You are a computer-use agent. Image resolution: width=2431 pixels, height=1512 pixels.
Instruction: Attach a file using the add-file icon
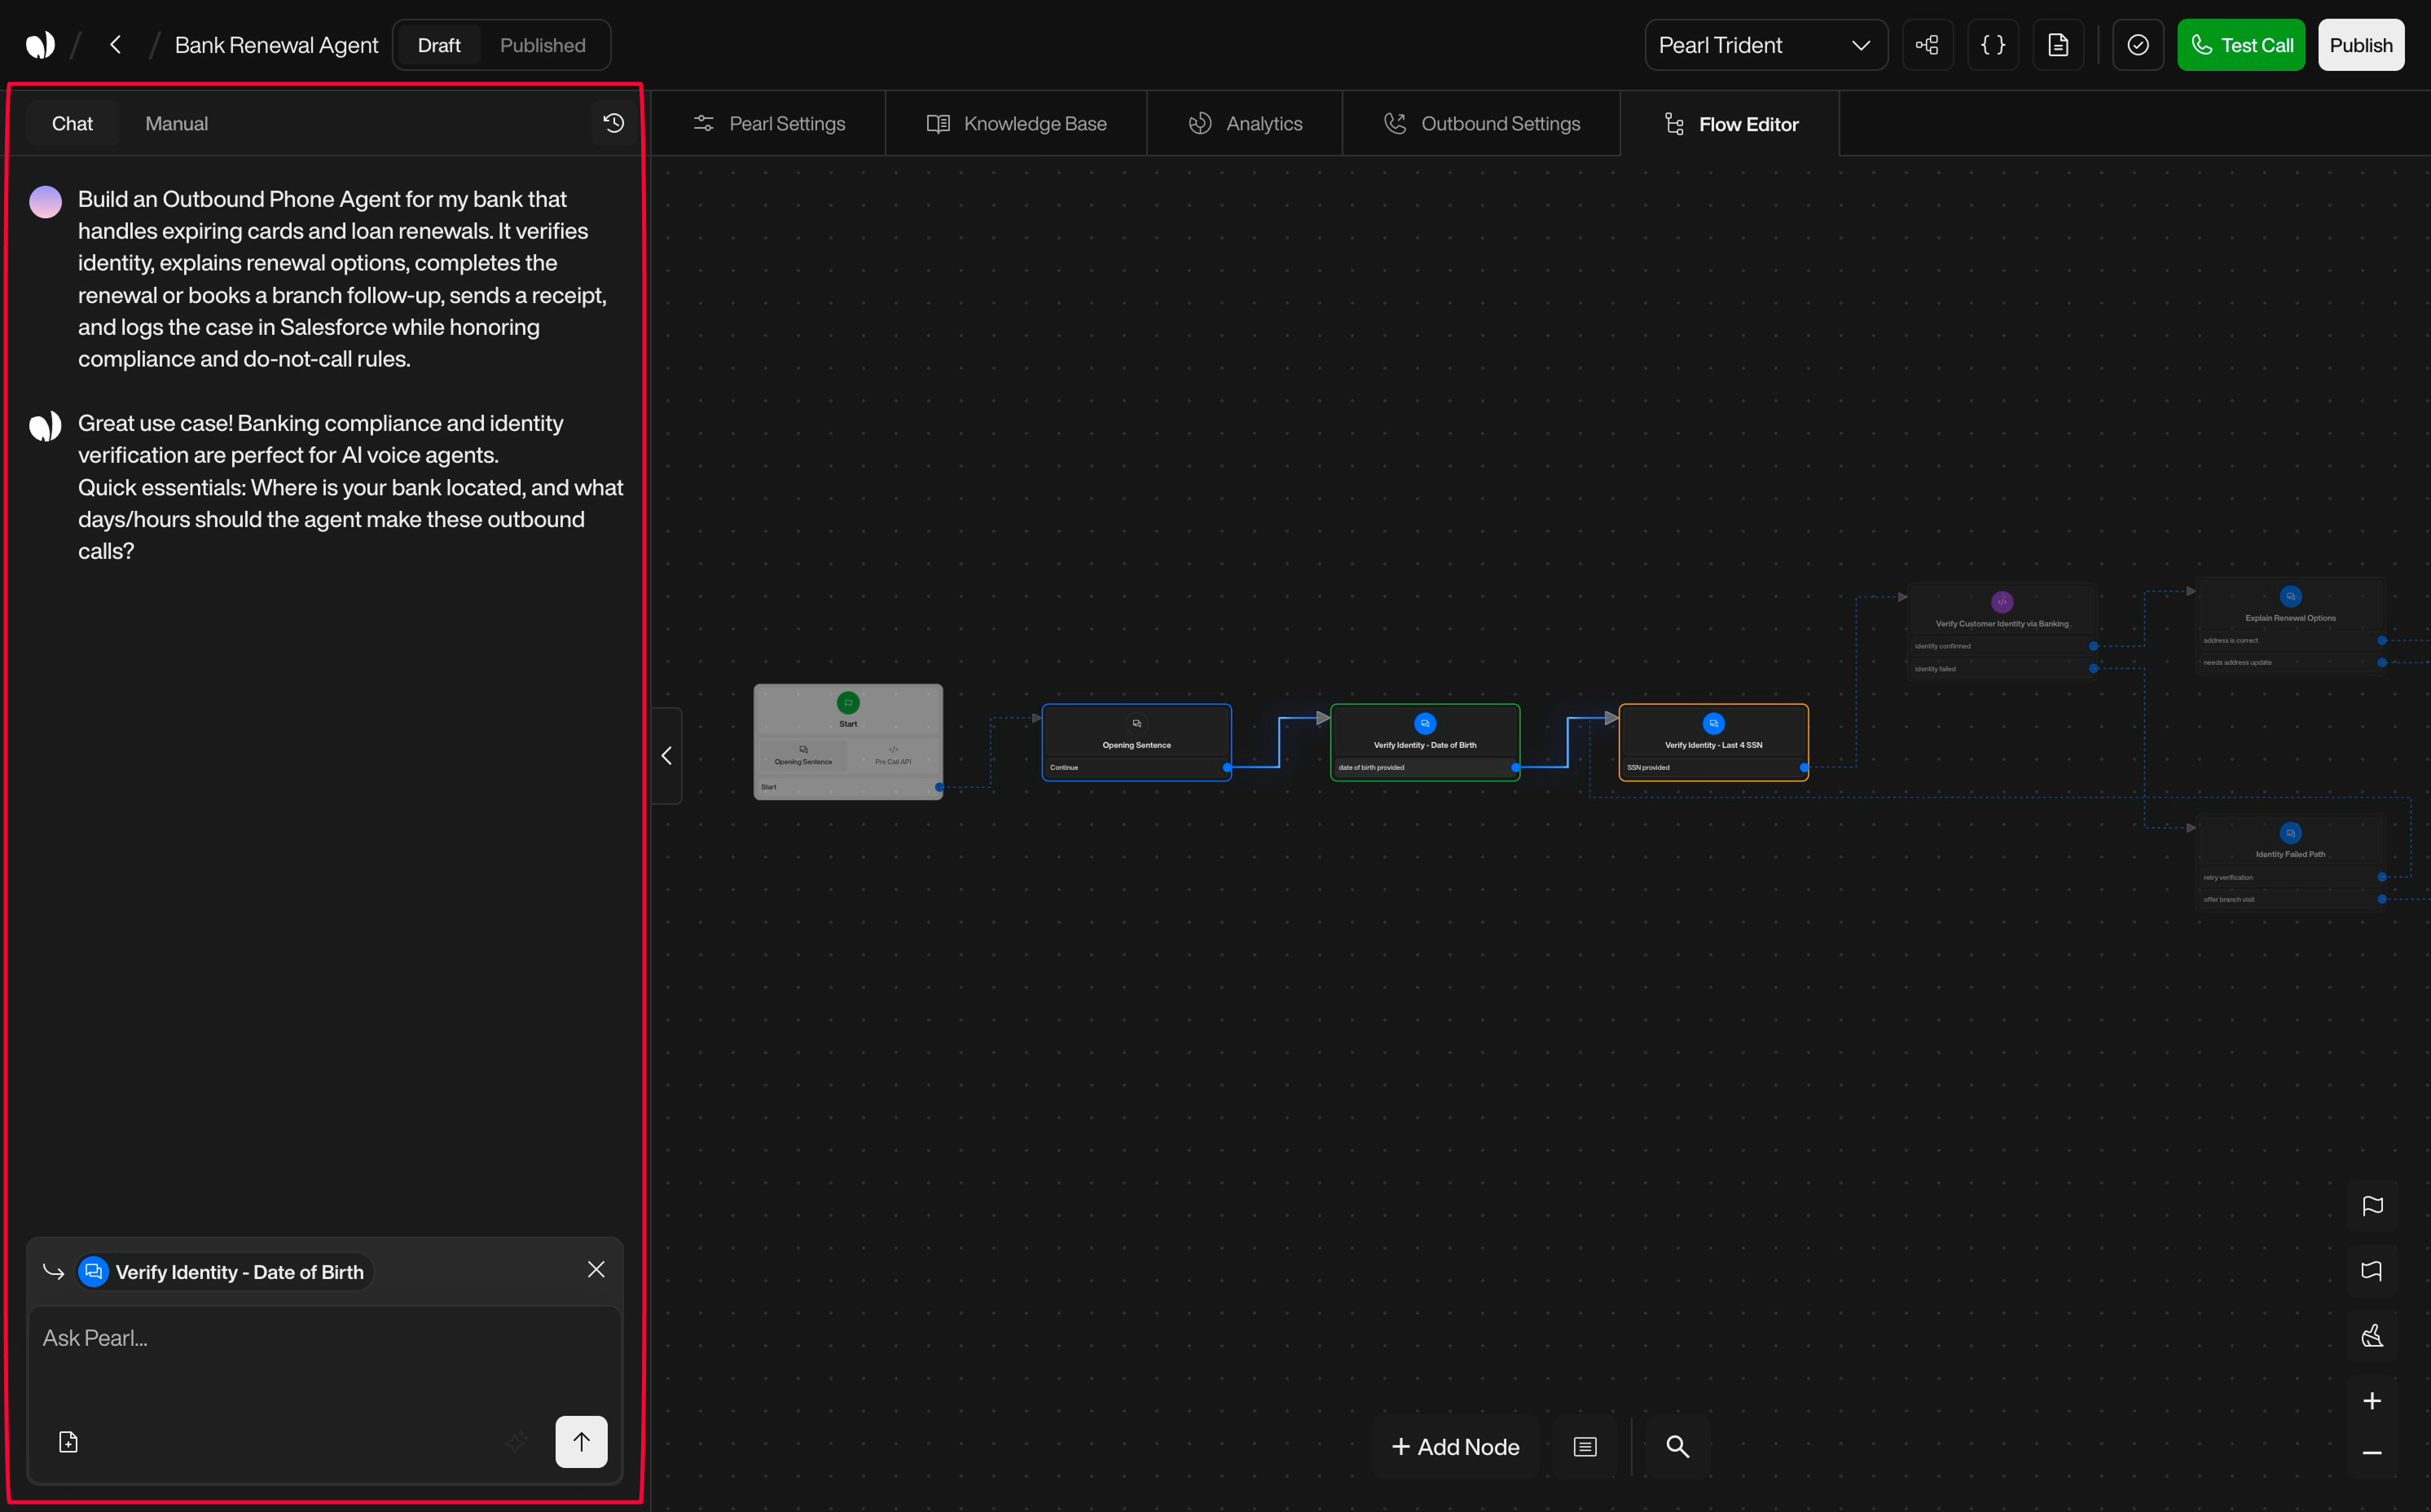pos(67,1441)
